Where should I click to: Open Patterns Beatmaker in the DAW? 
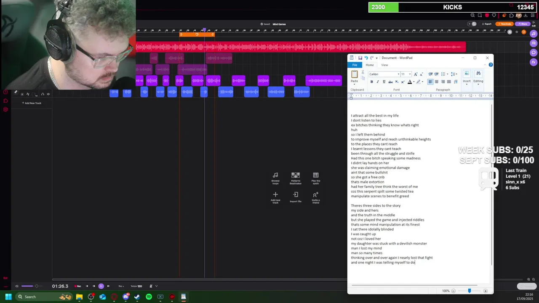tap(296, 178)
